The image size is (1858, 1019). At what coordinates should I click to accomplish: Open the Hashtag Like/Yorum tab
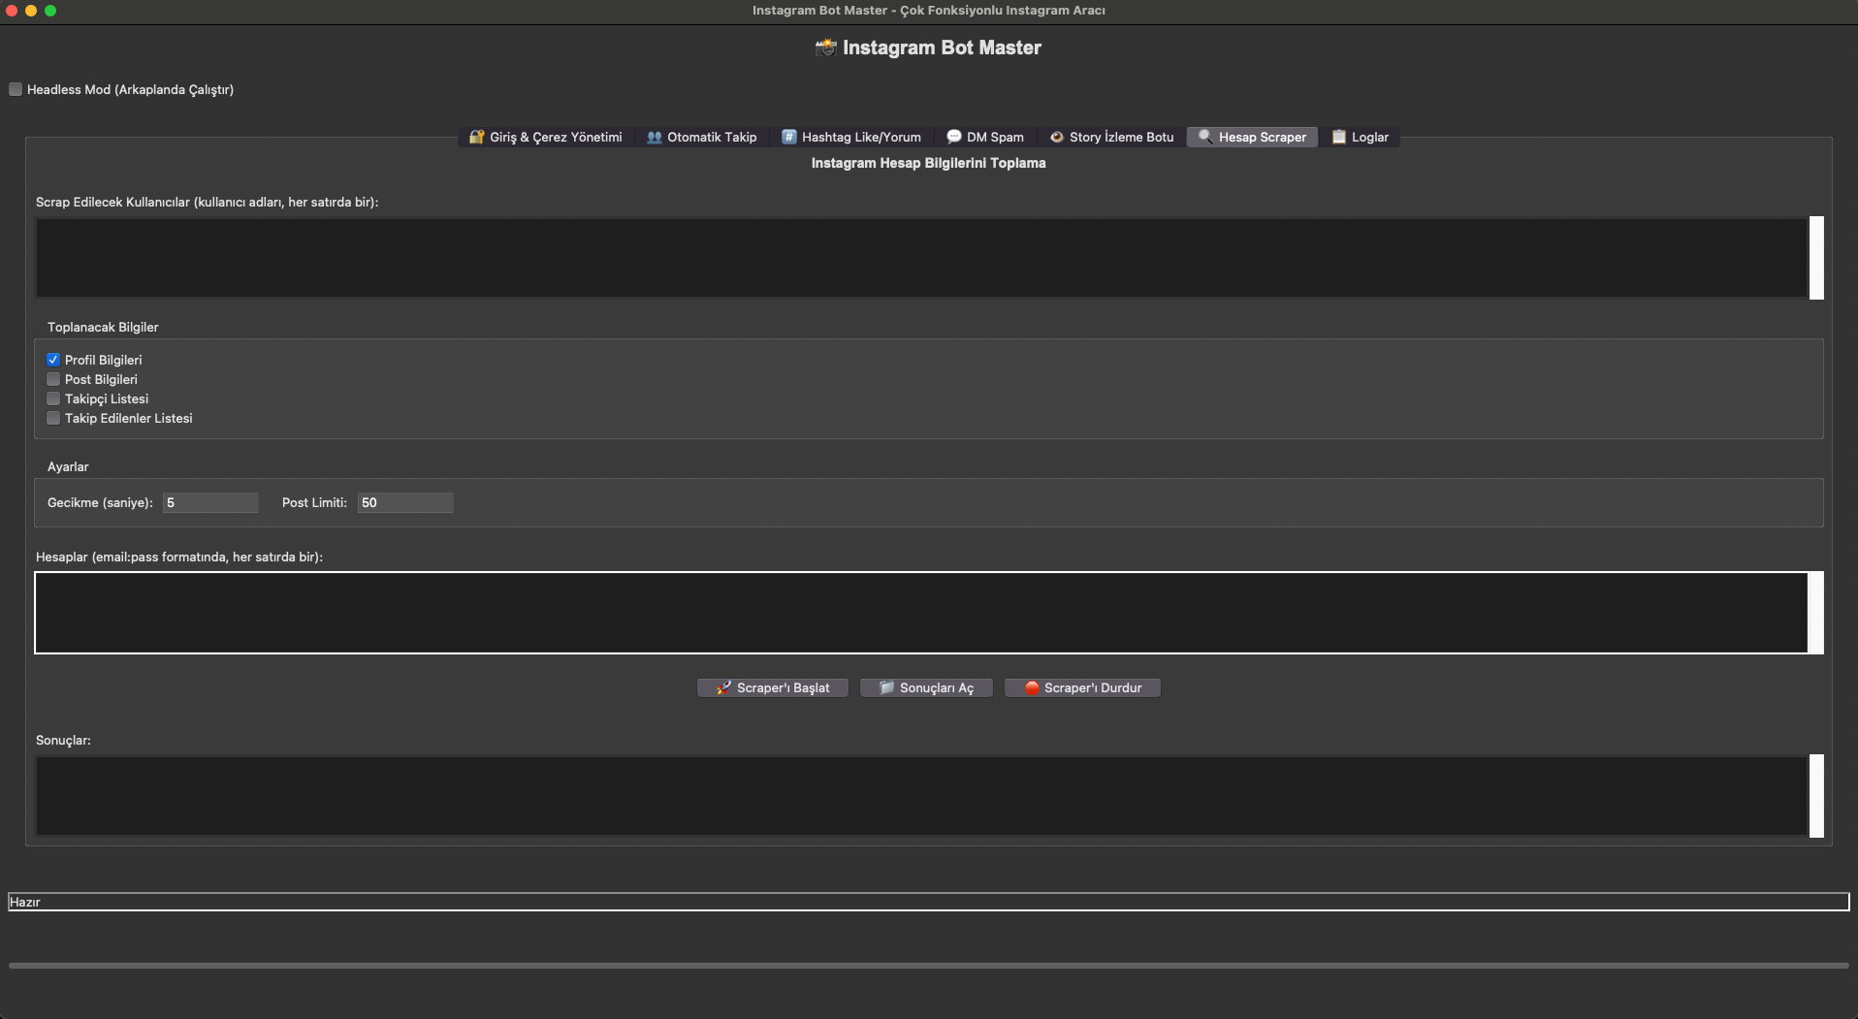point(851,137)
